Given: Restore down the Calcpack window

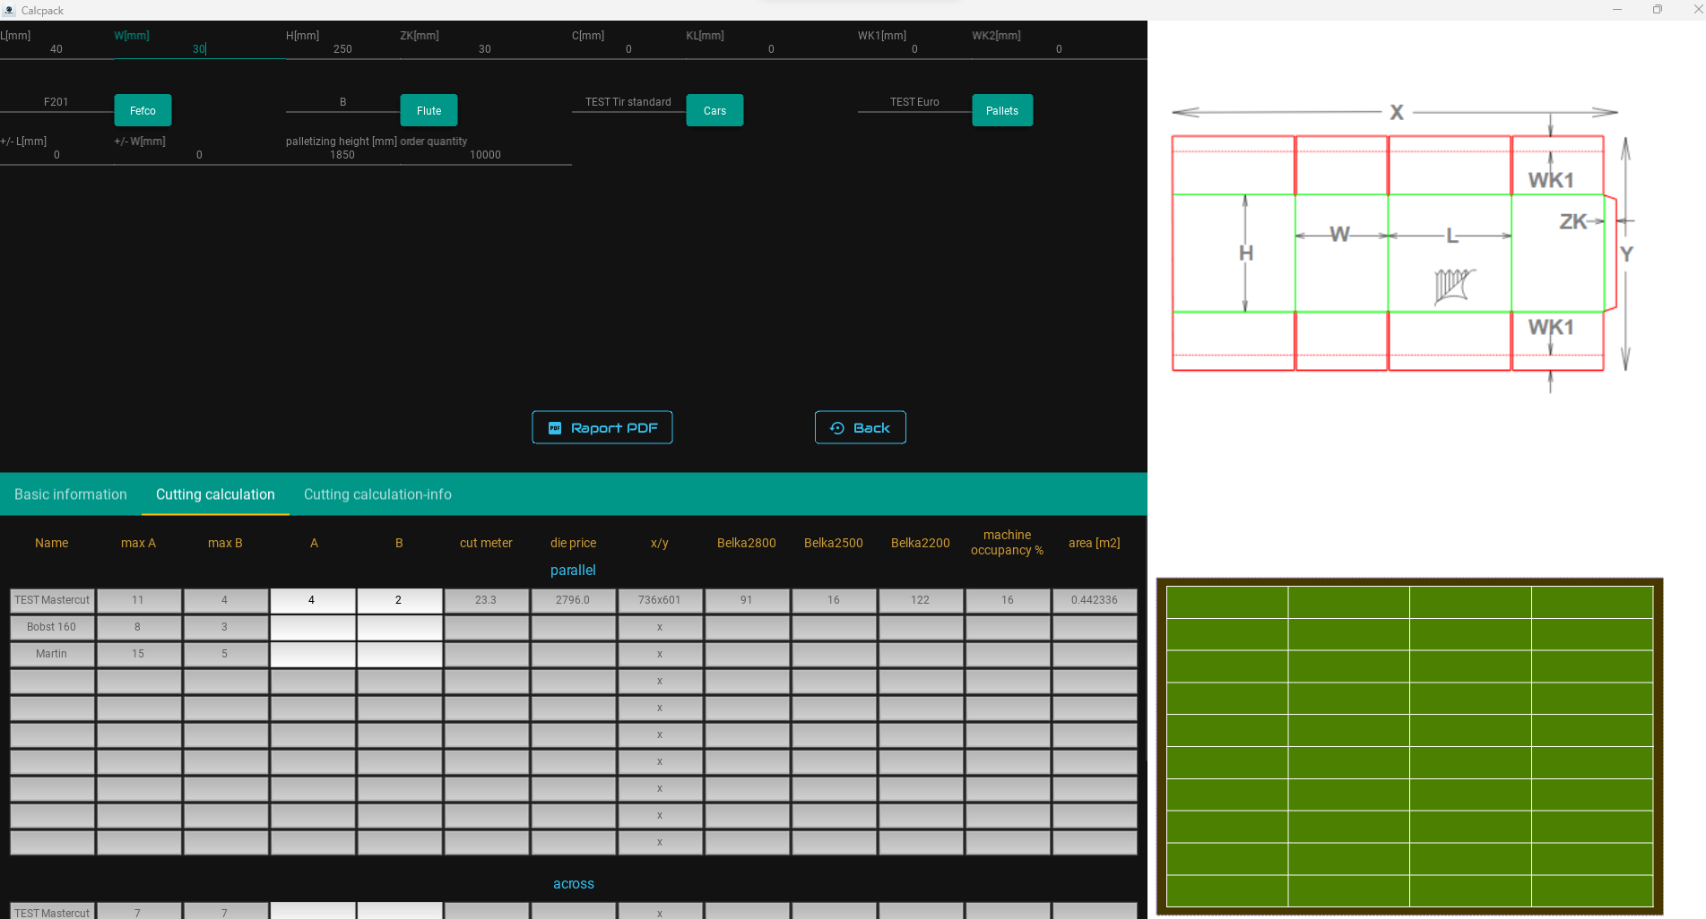Looking at the screenshot, I should click(x=1657, y=10).
